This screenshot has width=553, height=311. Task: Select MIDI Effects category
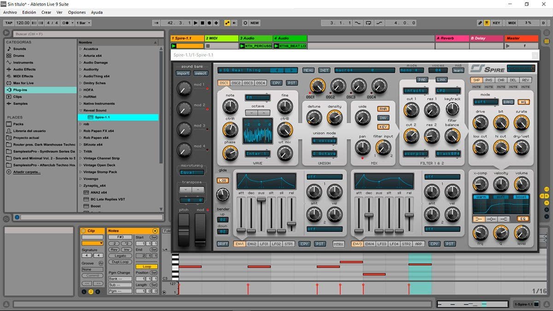point(23,76)
